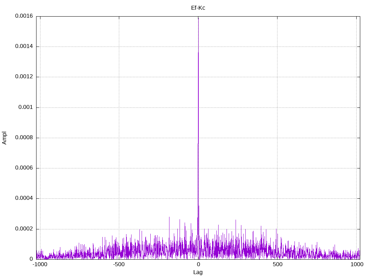Click the -1000 x-axis tick label
The height and width of the screenshot is (277, 370).
40,264
